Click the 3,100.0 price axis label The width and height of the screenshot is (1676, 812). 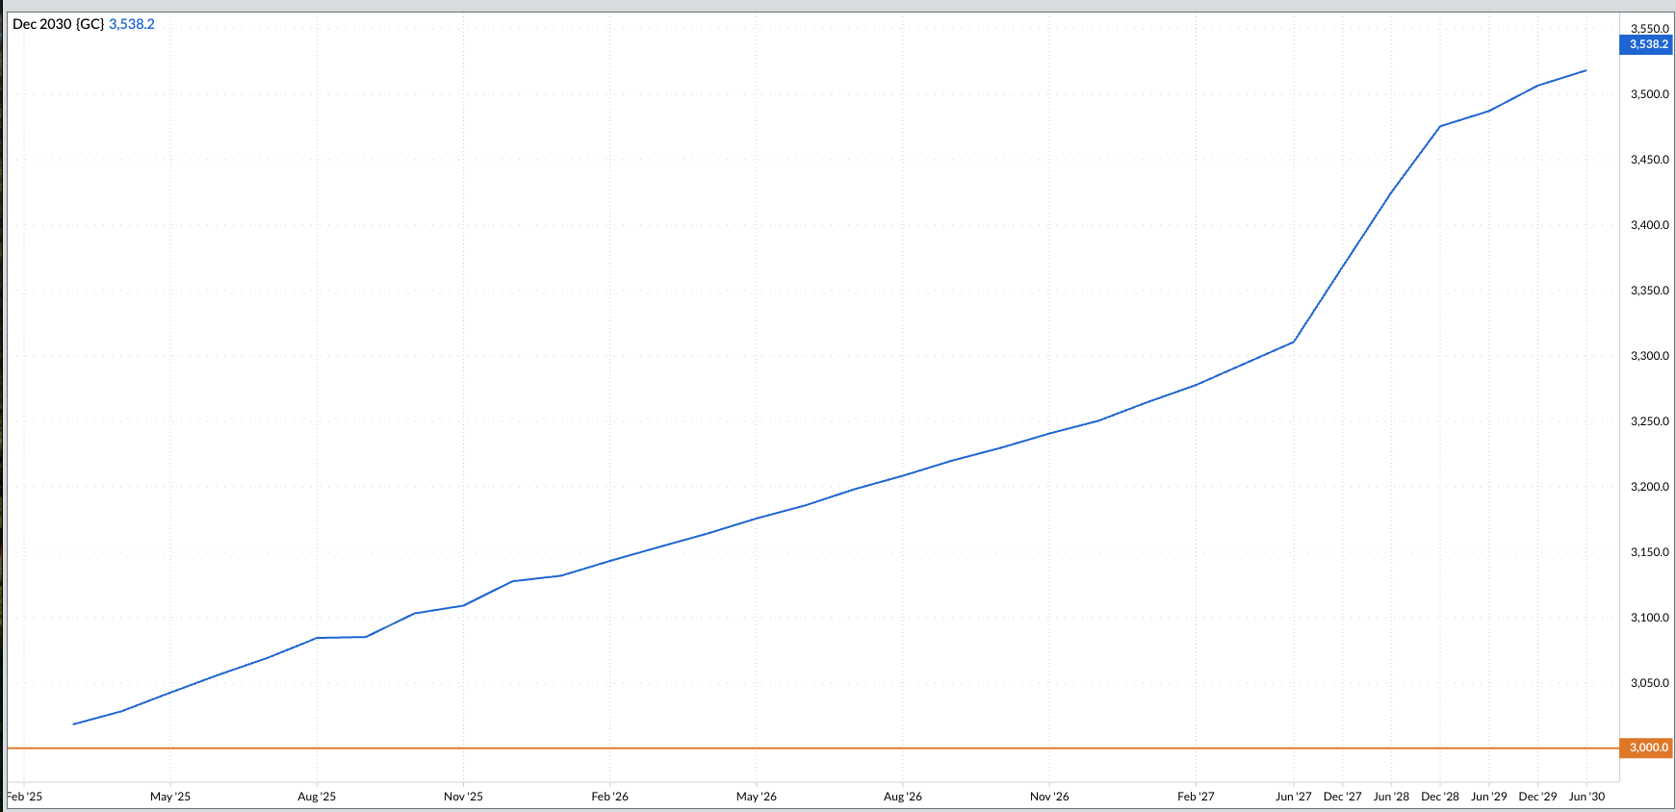pos(1649,618)
